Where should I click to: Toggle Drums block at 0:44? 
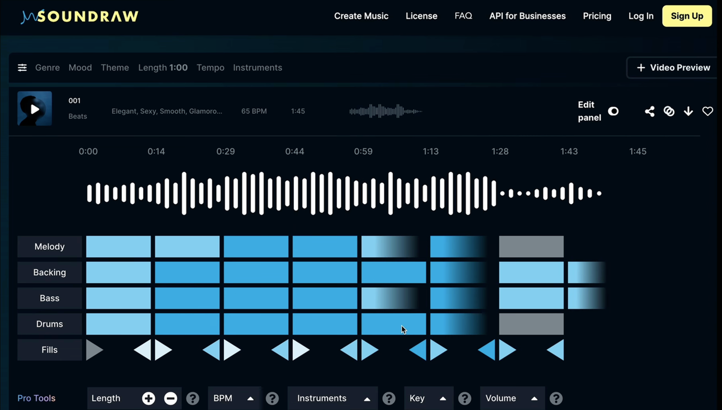pos(325,324)
